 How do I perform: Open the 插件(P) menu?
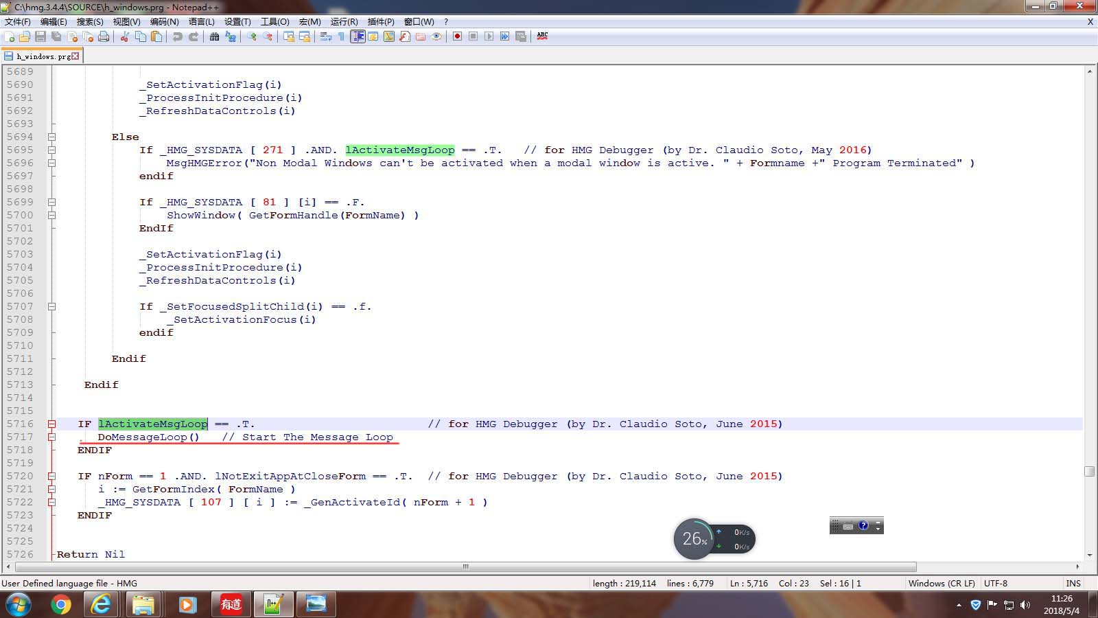381,21
